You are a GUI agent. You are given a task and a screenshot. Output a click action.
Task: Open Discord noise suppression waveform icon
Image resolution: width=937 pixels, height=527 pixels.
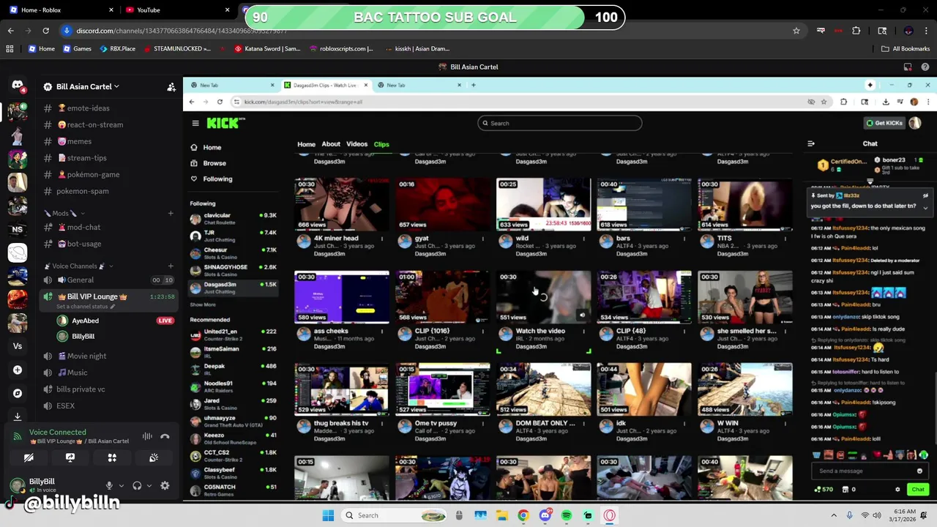147,436
